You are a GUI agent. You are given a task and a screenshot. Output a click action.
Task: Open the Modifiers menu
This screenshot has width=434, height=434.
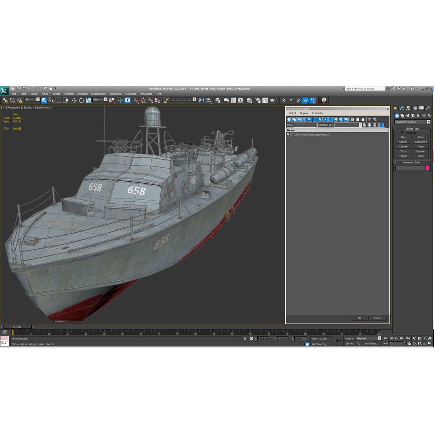point(69,94)
